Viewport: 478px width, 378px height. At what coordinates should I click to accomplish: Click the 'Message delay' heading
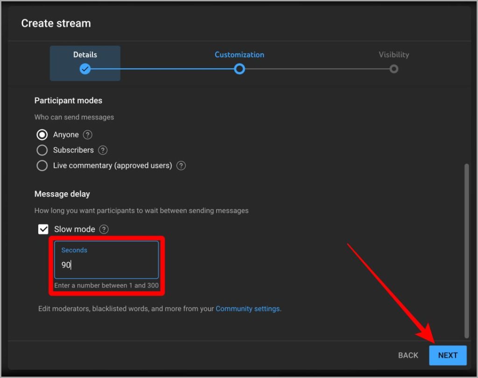point(62,194)
